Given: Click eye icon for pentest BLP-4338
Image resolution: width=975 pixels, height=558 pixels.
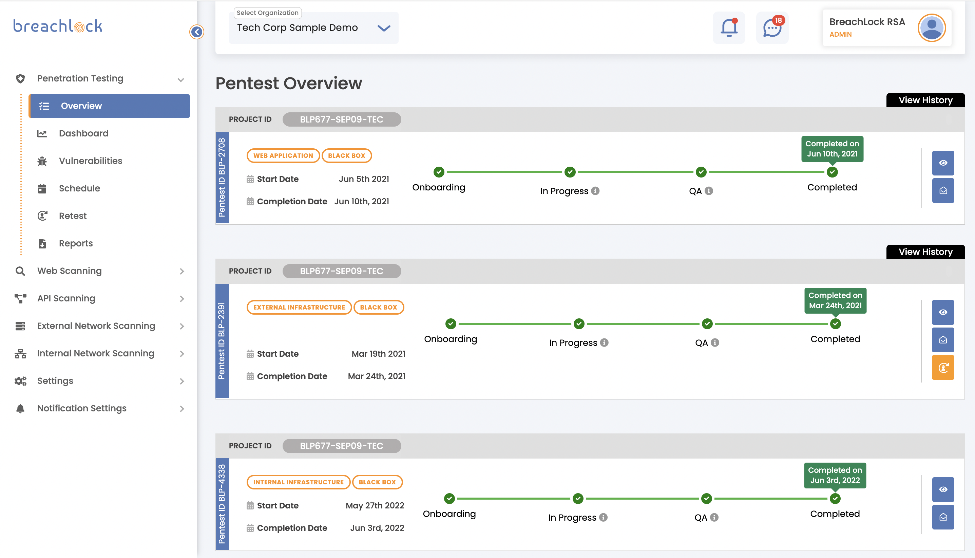Looking at the screenshot, I should click(943, 489).
